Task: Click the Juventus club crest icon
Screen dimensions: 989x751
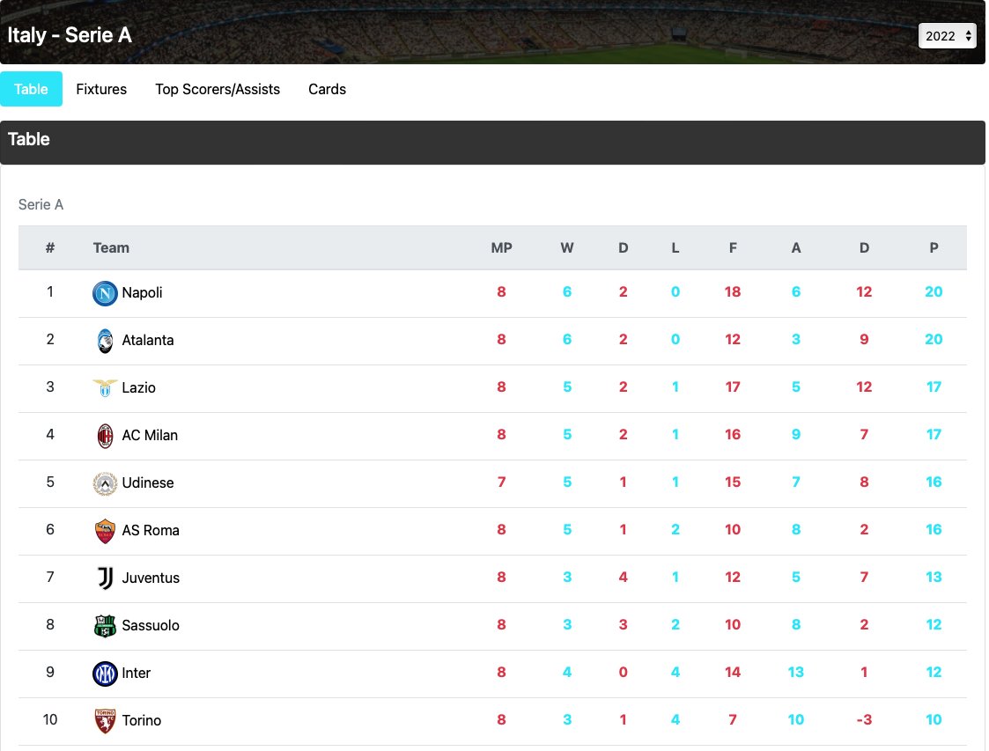Action: [105, 578]
